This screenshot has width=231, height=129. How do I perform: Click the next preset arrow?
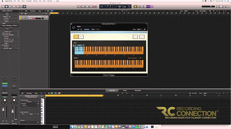coord(81,29)
